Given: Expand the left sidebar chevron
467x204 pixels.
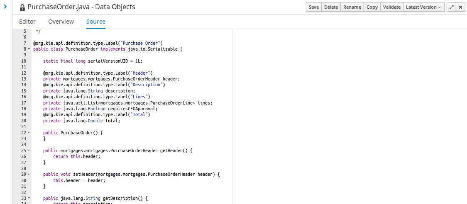Looking at the screenshot, I should [5, 7].
